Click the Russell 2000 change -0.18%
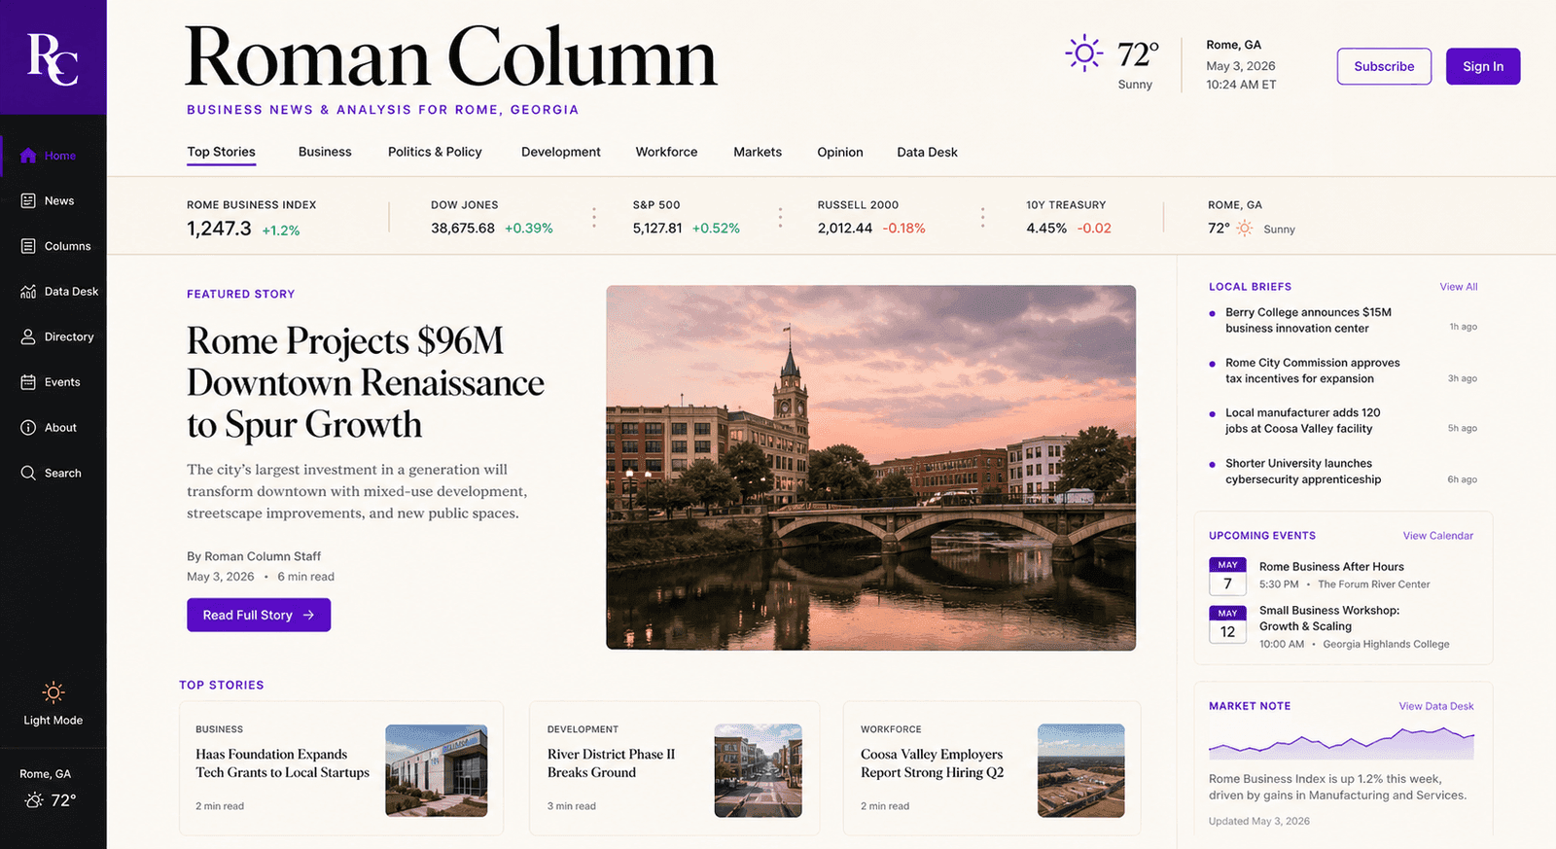The height and width of the screenshot is (849, 1556). click(x=904, y=229)
